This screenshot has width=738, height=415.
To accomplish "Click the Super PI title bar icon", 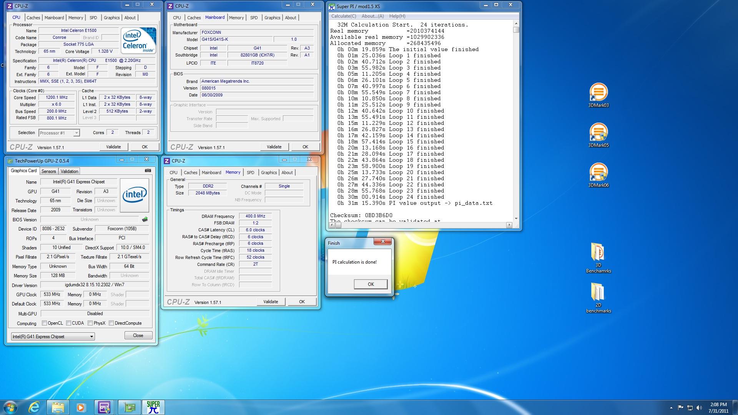I will (332, 6).
